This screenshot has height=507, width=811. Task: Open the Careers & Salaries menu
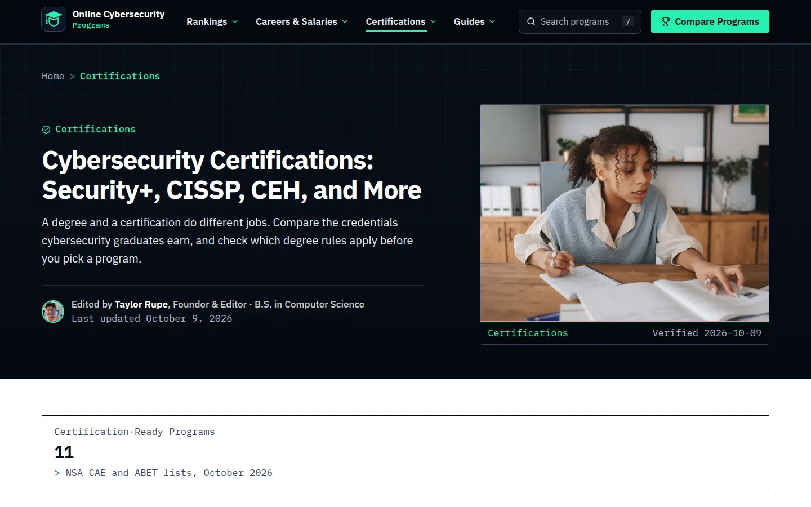click(x=296, y=21)
